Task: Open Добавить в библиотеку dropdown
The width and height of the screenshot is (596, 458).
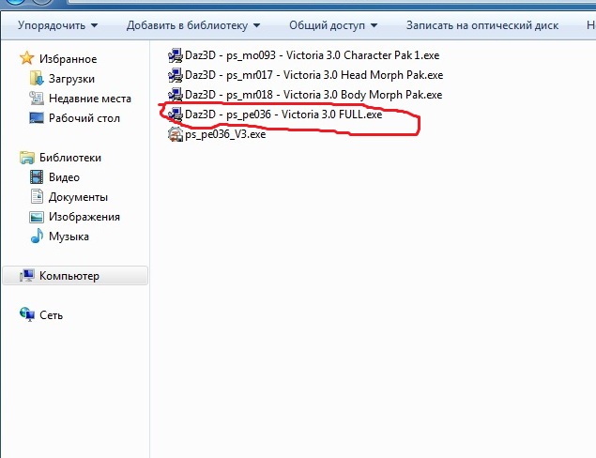Action: [x=193, y=25]
